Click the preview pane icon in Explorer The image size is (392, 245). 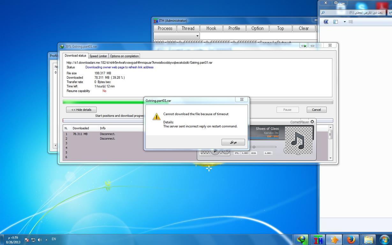click(336, 22)
